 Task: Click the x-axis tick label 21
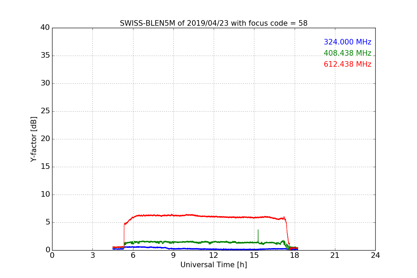pyautogui.click(x=335, y=255)
